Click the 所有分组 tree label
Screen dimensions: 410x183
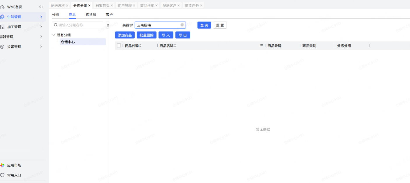pyautogui.click(x=64, y=35)
